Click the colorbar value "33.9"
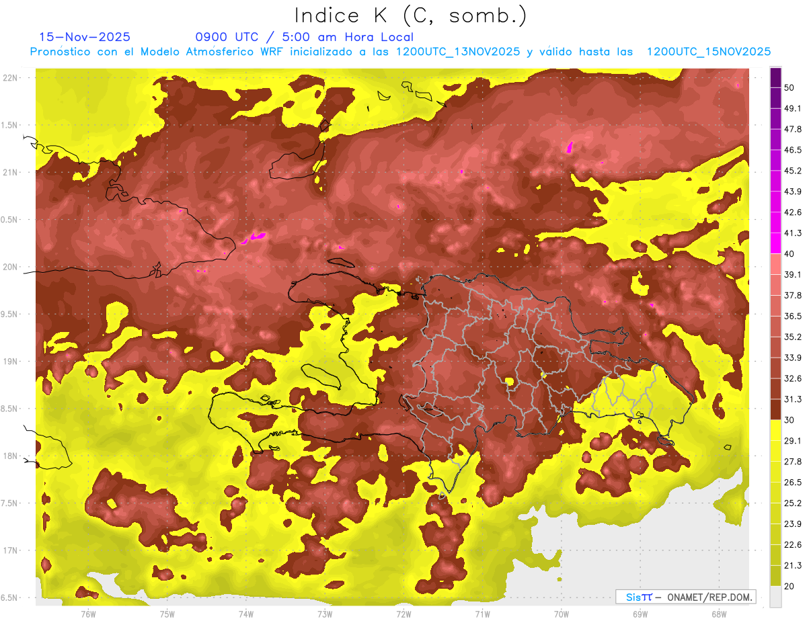807x623 pixels. (x=793, y=358)
